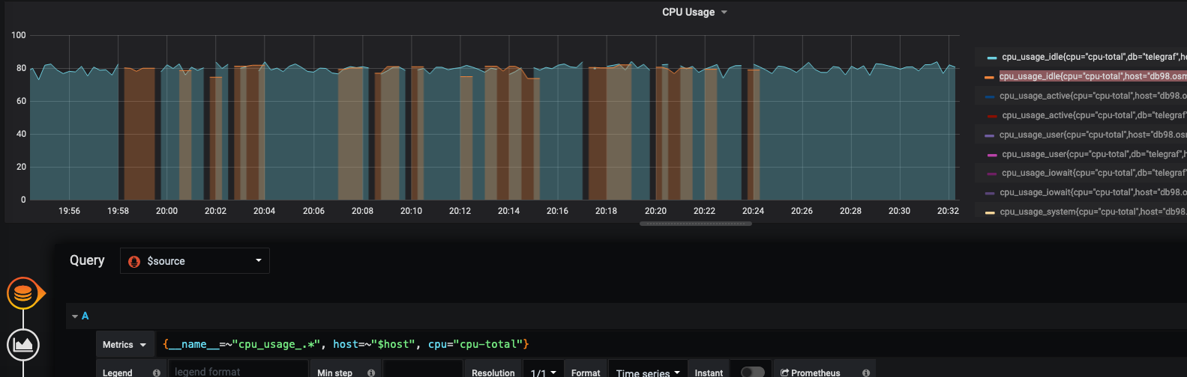Click the legend format input field
This screenshot has width=1187, height=377.
238,372
